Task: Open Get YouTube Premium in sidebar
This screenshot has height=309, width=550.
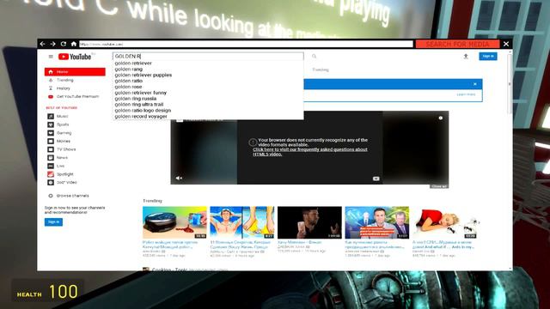Action: (x=77, y=96)
